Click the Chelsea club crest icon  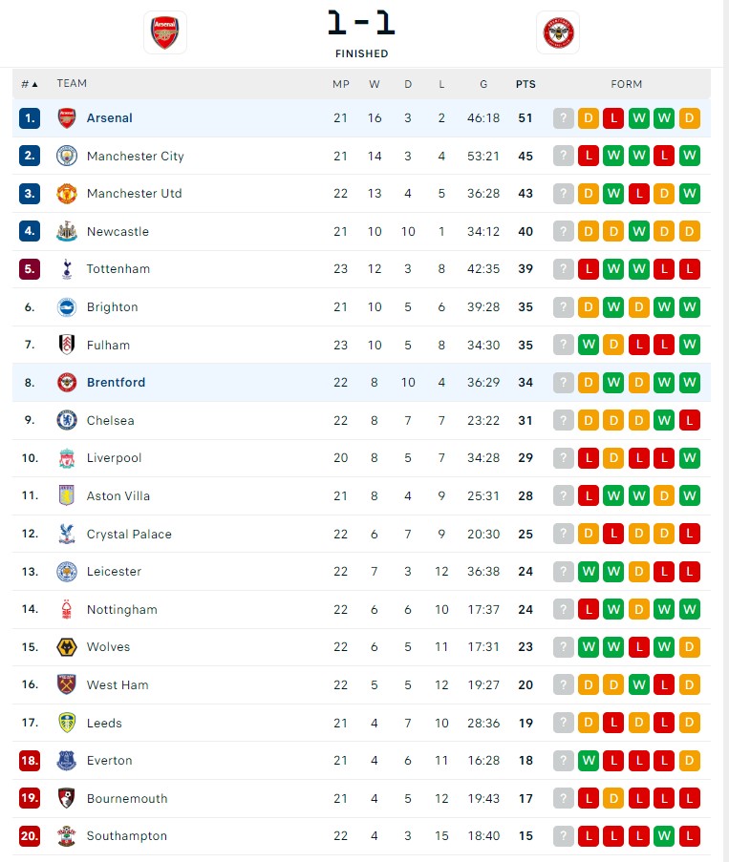click(66, 420)
